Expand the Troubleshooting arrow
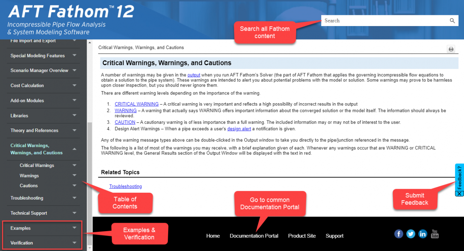The width and height of the screenshot is (464, 251). tap(74, 198)
